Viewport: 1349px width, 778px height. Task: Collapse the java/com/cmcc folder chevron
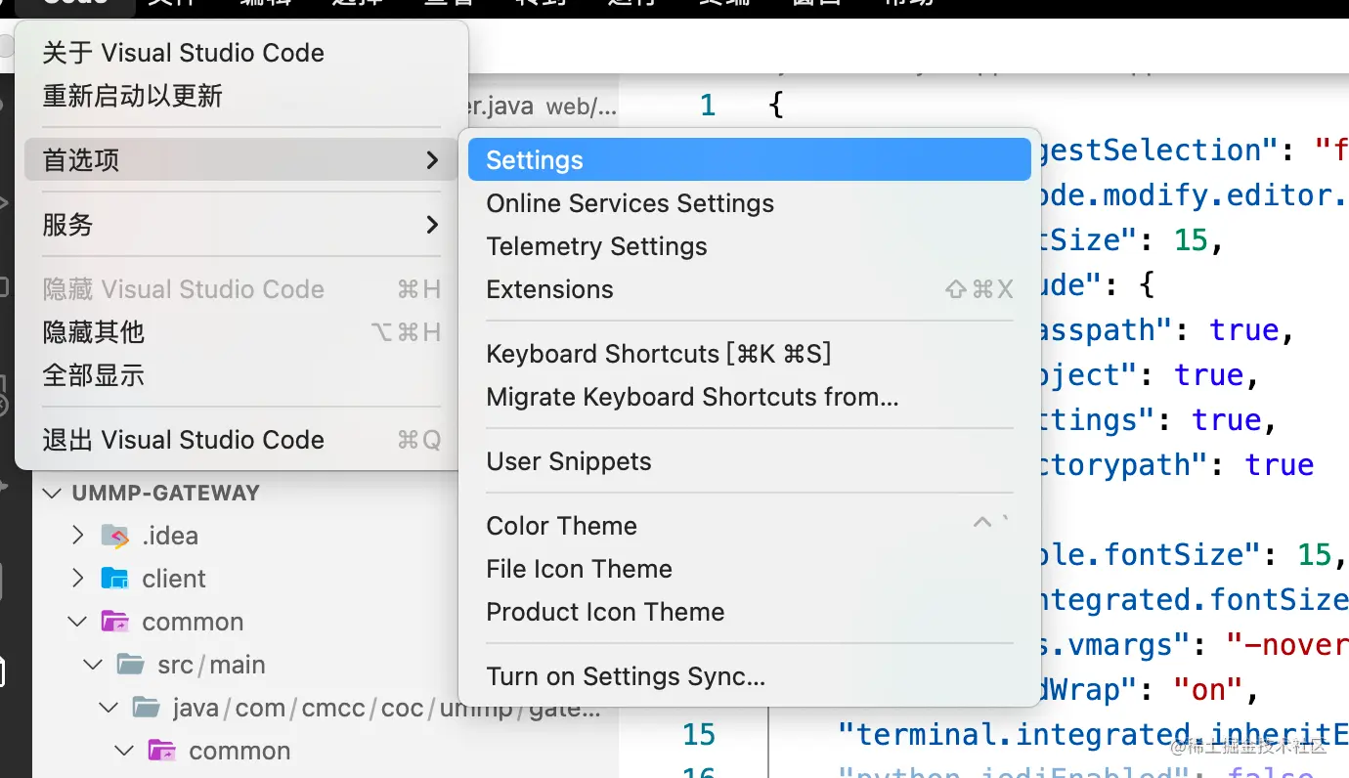pos(109,708)
